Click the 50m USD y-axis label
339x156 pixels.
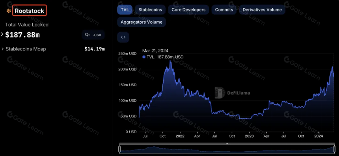pos(129,116)
